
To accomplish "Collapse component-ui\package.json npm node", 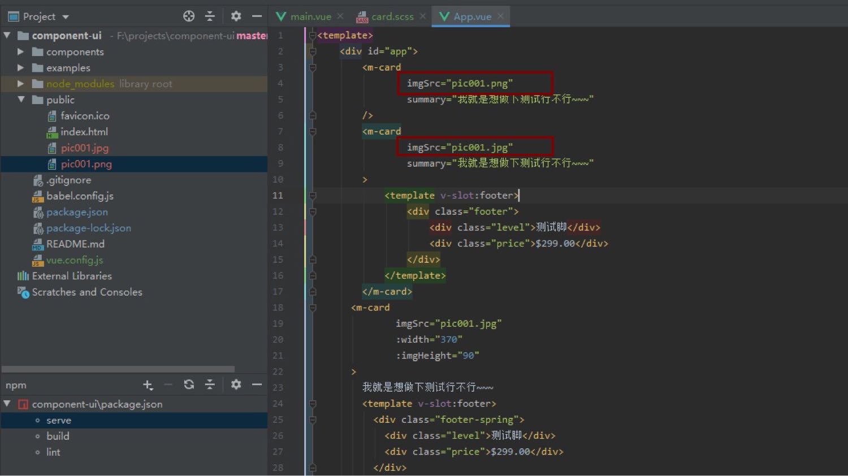I will (7, 404).
